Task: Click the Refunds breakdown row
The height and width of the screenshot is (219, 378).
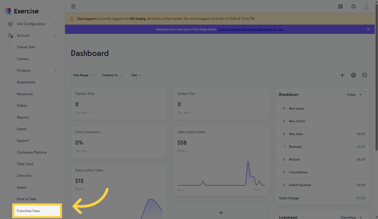Action: pos(322,160)
